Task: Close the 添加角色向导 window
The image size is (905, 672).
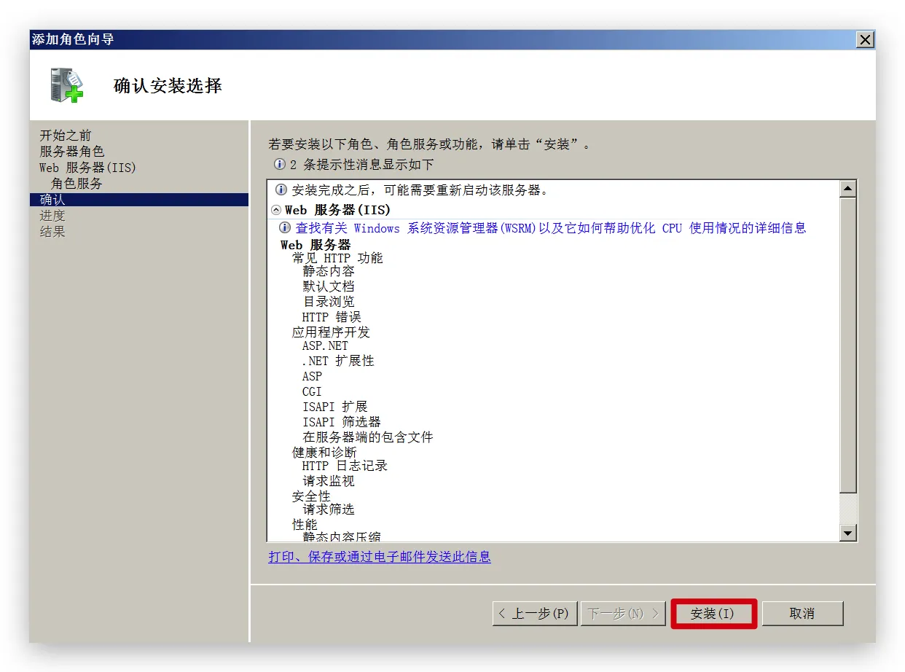Action: tap(865, 40)
